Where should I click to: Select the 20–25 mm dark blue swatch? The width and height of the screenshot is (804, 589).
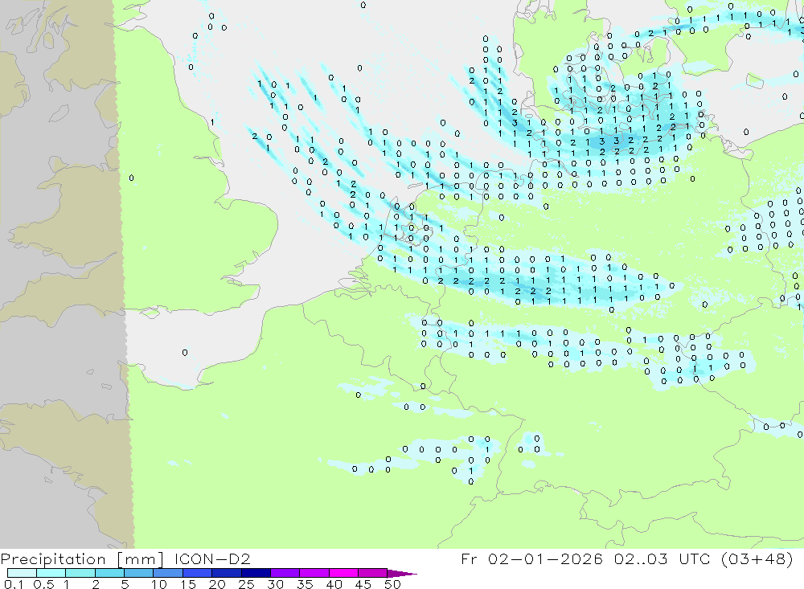coord(226,573)
